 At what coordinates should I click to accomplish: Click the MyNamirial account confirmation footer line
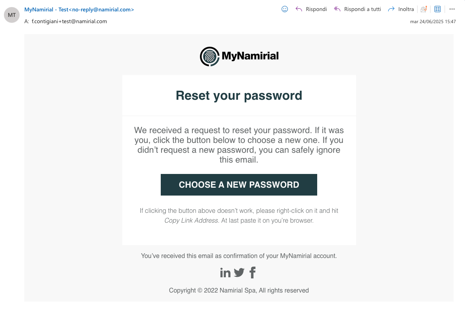(239, 256)
